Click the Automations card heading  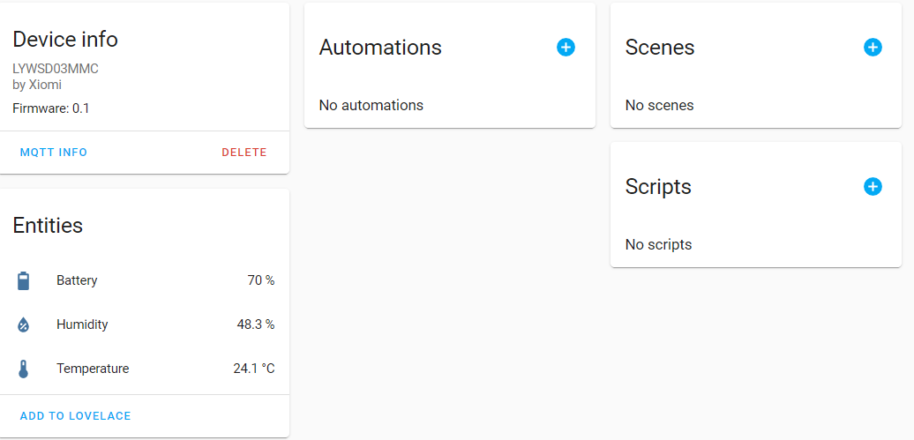[380, 48]
